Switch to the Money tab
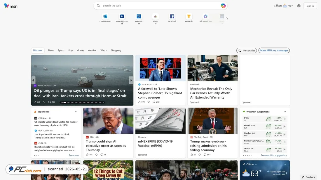The height and width of the screenshot is (180, 321). click(80, 50)
